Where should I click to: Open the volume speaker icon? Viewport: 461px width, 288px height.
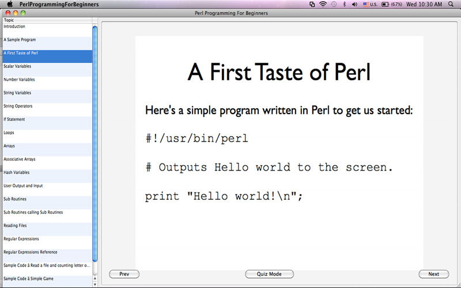(x=354, y=4)
